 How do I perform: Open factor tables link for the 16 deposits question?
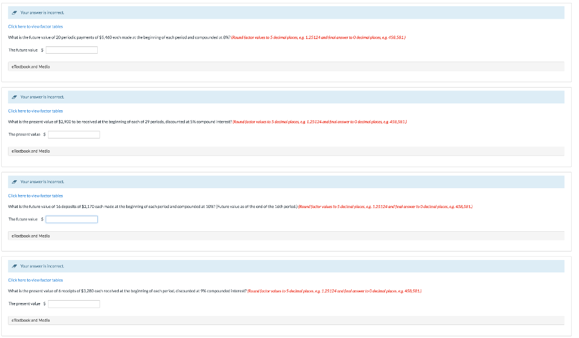tap(36, 196)
